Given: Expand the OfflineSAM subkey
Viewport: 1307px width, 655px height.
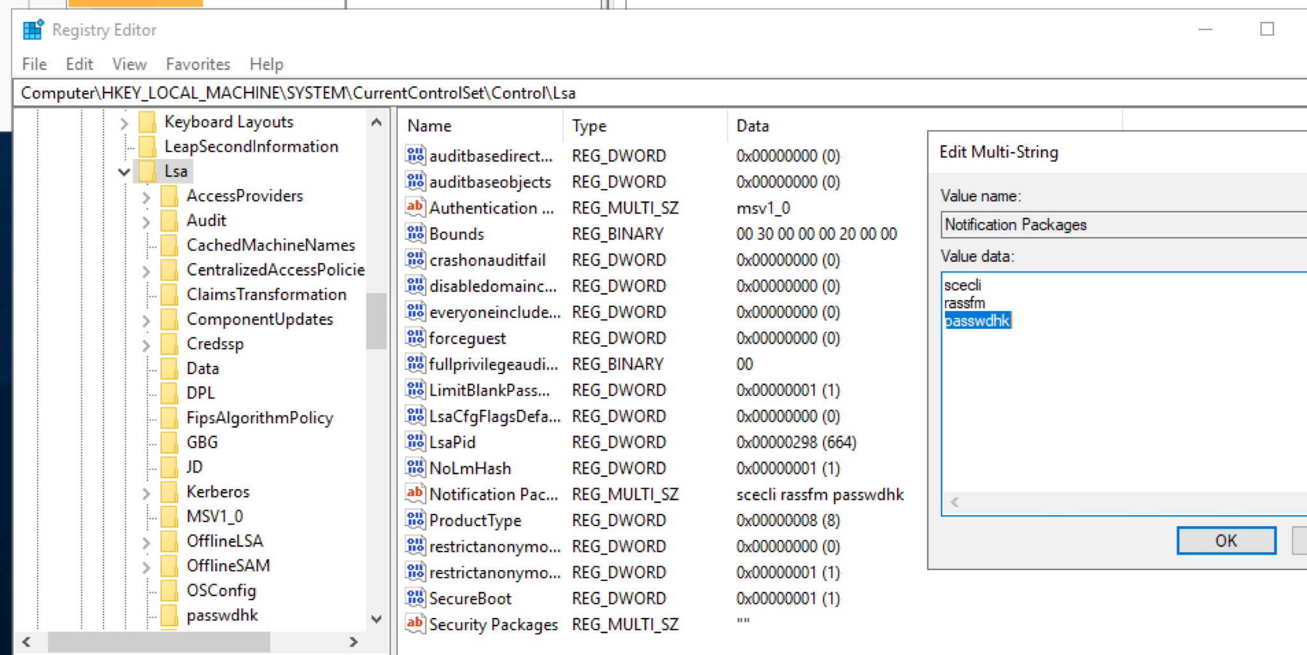Looking at the screenshot, I should [146, 566].
